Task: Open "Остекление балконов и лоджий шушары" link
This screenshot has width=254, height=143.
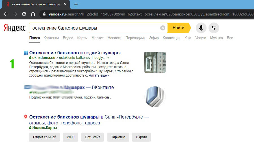Action: (75, 53)
